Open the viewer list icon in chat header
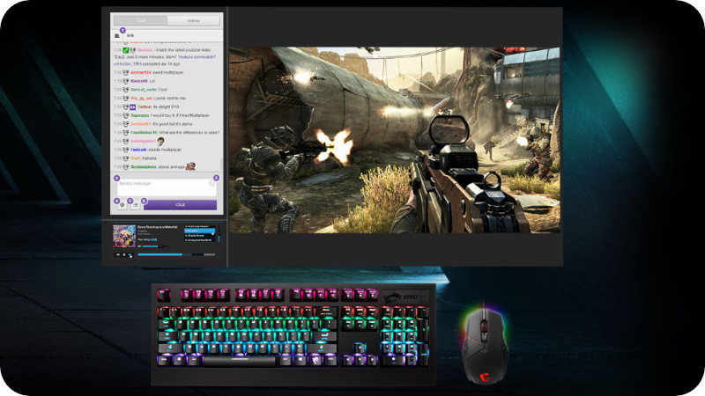This screenshot has height=396, width=705. pos(117,36)
